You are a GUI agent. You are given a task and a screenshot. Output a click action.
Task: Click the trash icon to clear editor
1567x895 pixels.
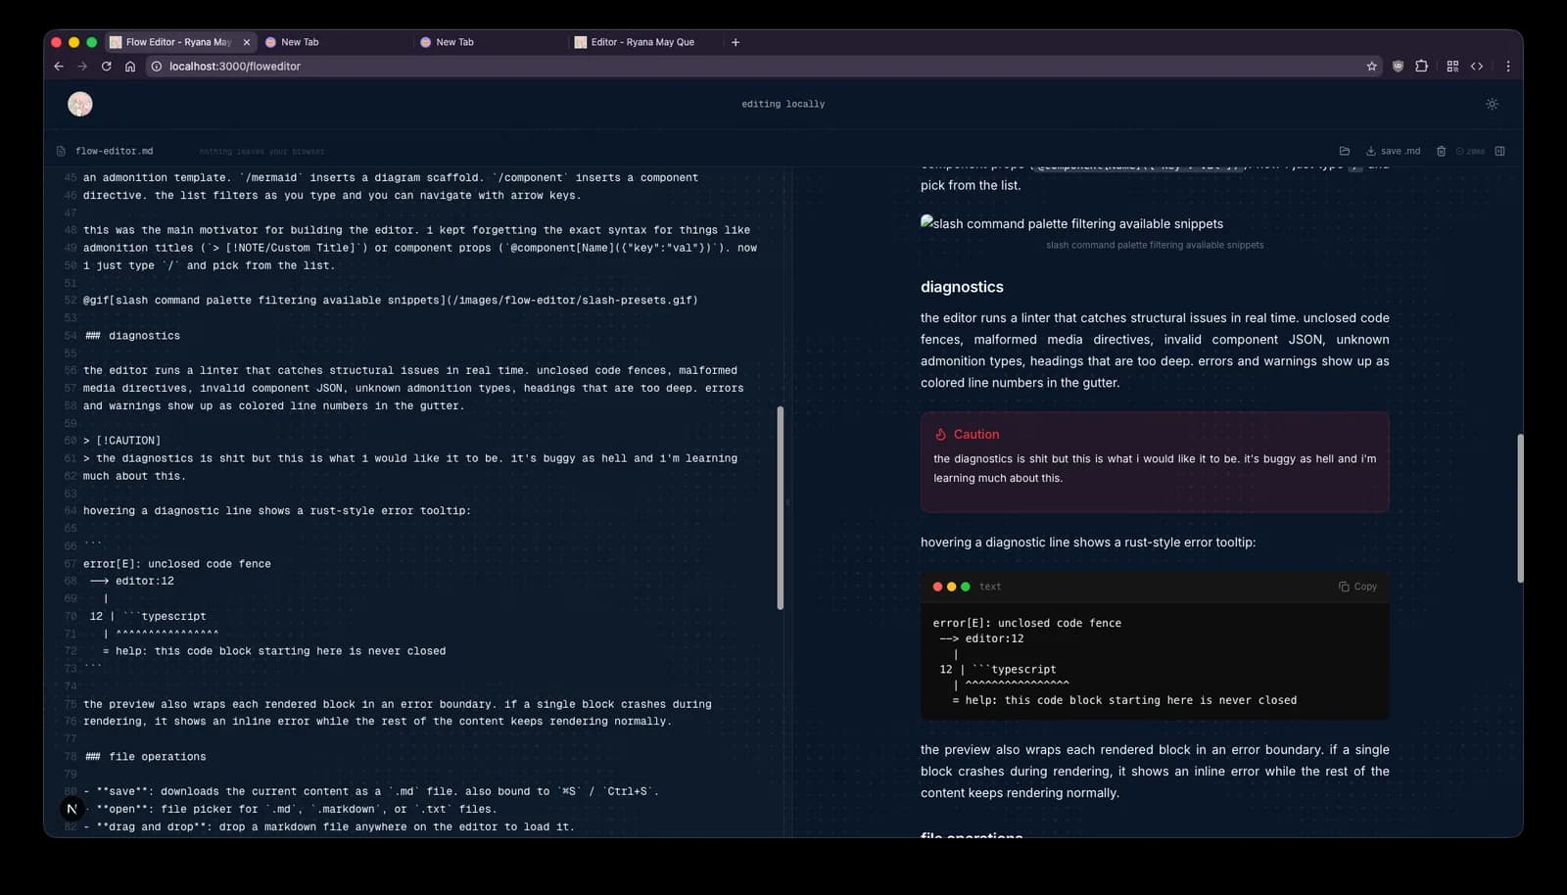point(1441,151)
